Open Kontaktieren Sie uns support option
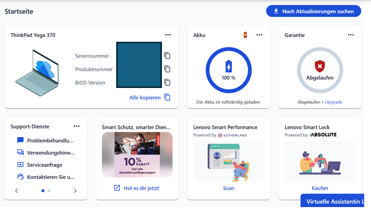This screenshot has width=371, height=210. pos(46,177)
